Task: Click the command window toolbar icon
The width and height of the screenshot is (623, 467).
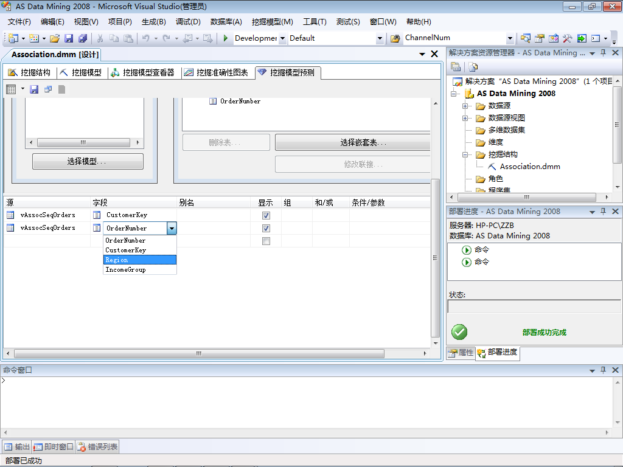Action: pos(596,38)
